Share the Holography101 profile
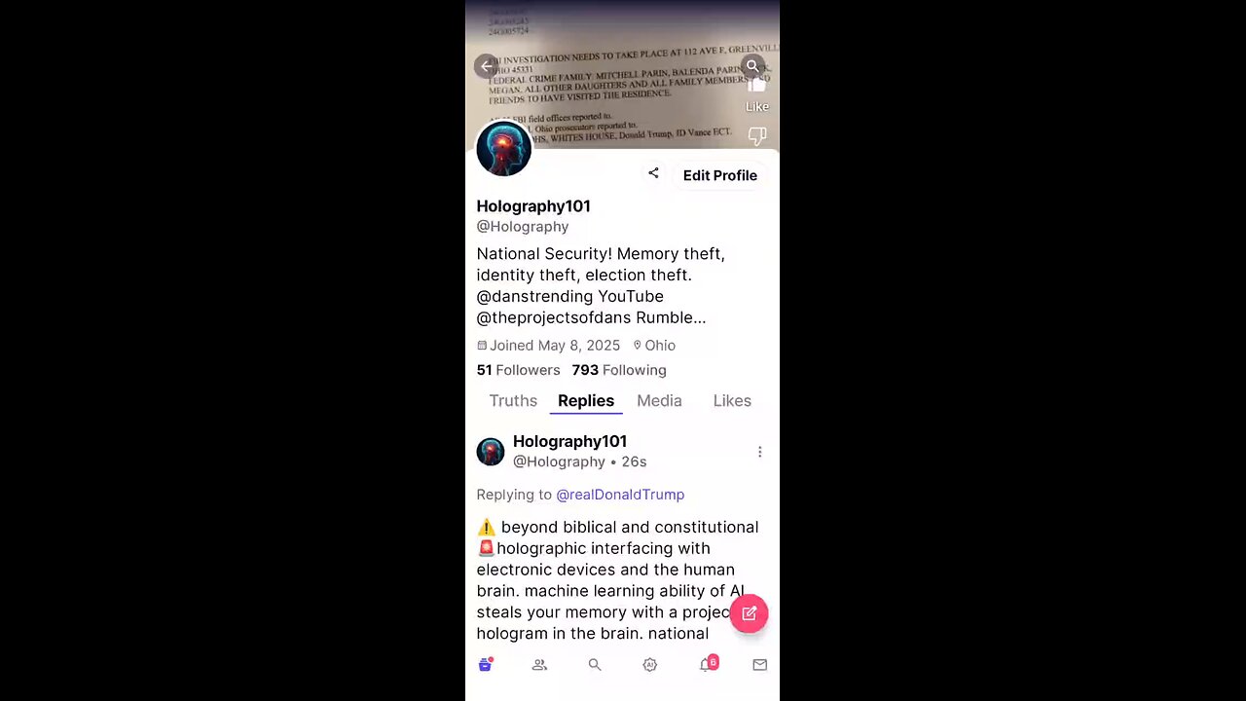1246x701 pixels. coord(653,173)
